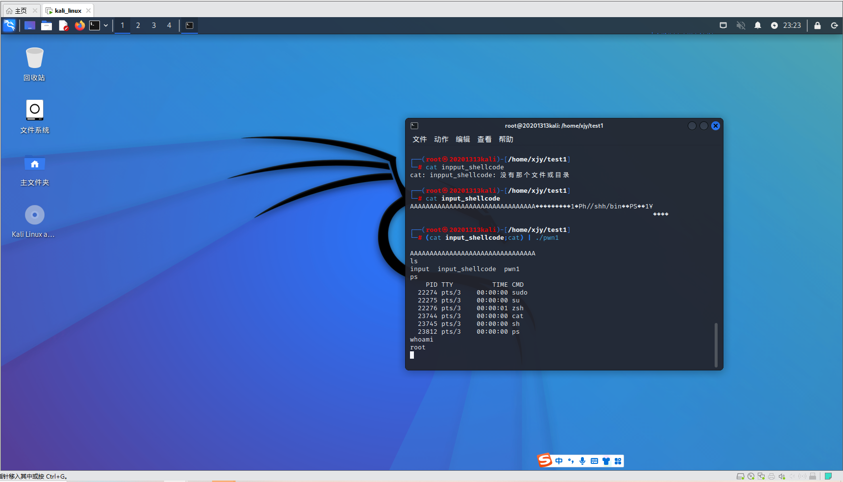This screenshot has height=482, width=843.
Task: Click the VMware CD/DVD status icon
Action: [x=751, y=476]
